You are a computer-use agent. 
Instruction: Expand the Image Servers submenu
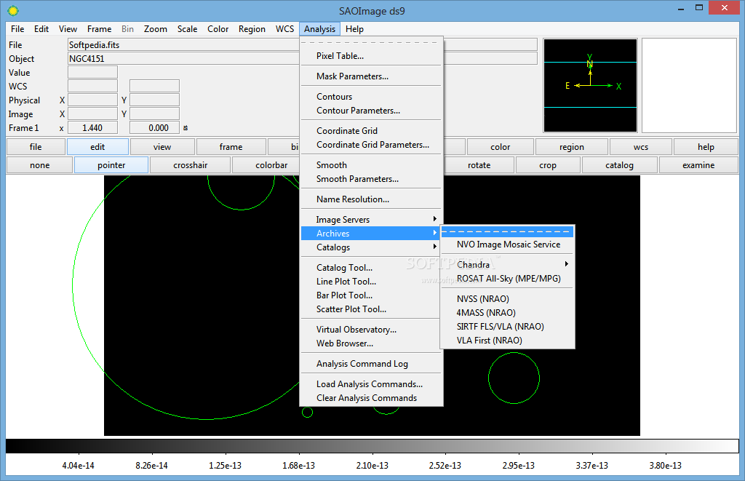(x=372, y=219)
